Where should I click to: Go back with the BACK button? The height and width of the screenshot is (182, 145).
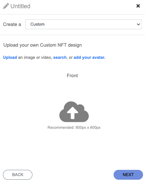pos(18,175)
